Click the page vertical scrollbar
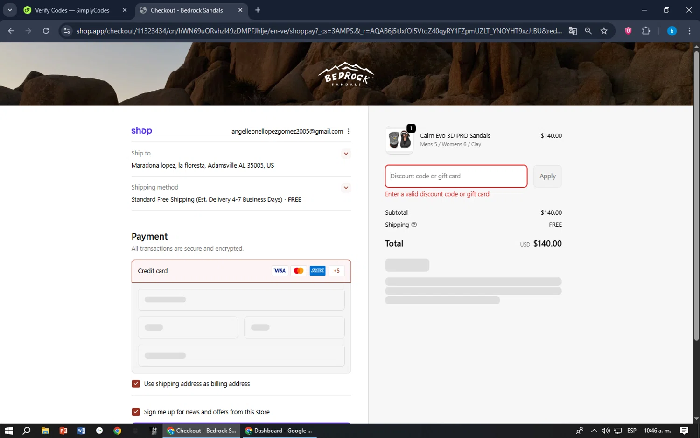The image size is (700, 438). click(696, 196)
